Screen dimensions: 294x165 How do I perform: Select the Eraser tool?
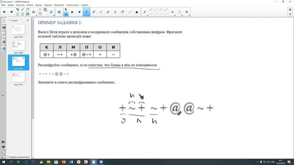coord(79,12)
